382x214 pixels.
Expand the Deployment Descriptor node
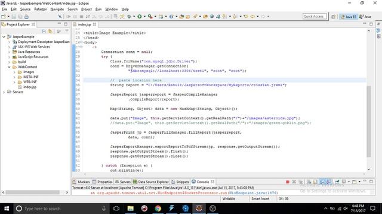click(x=9, y=42)
